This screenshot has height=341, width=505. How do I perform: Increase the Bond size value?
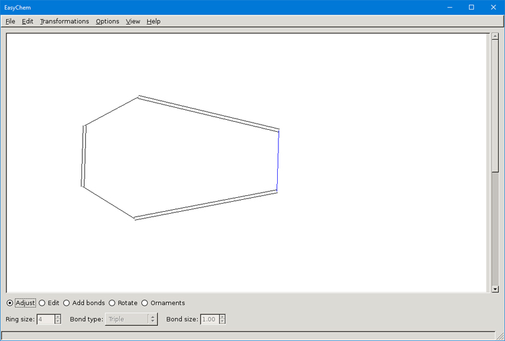tap(222, 317)
